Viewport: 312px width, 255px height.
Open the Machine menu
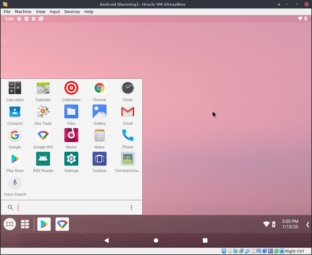pyautogui.click(x=23, y=12)
